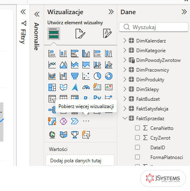
Task: Select the card visual with 123
Action: coord(97,87)
